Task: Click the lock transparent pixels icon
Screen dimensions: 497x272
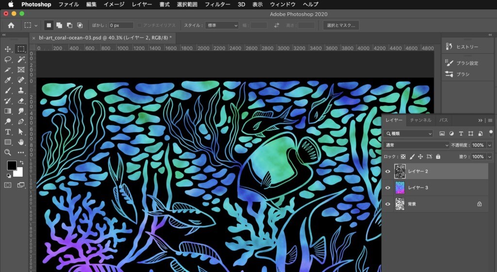Action: coord(402,157)
